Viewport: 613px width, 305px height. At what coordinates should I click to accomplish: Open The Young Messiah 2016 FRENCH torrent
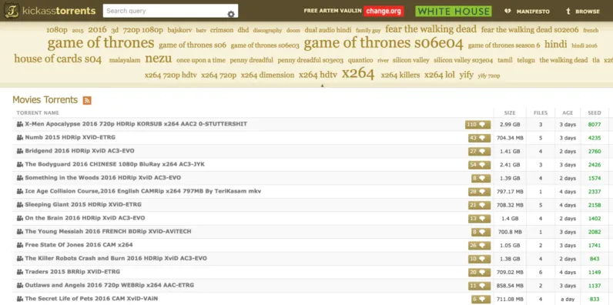(109, 232)
